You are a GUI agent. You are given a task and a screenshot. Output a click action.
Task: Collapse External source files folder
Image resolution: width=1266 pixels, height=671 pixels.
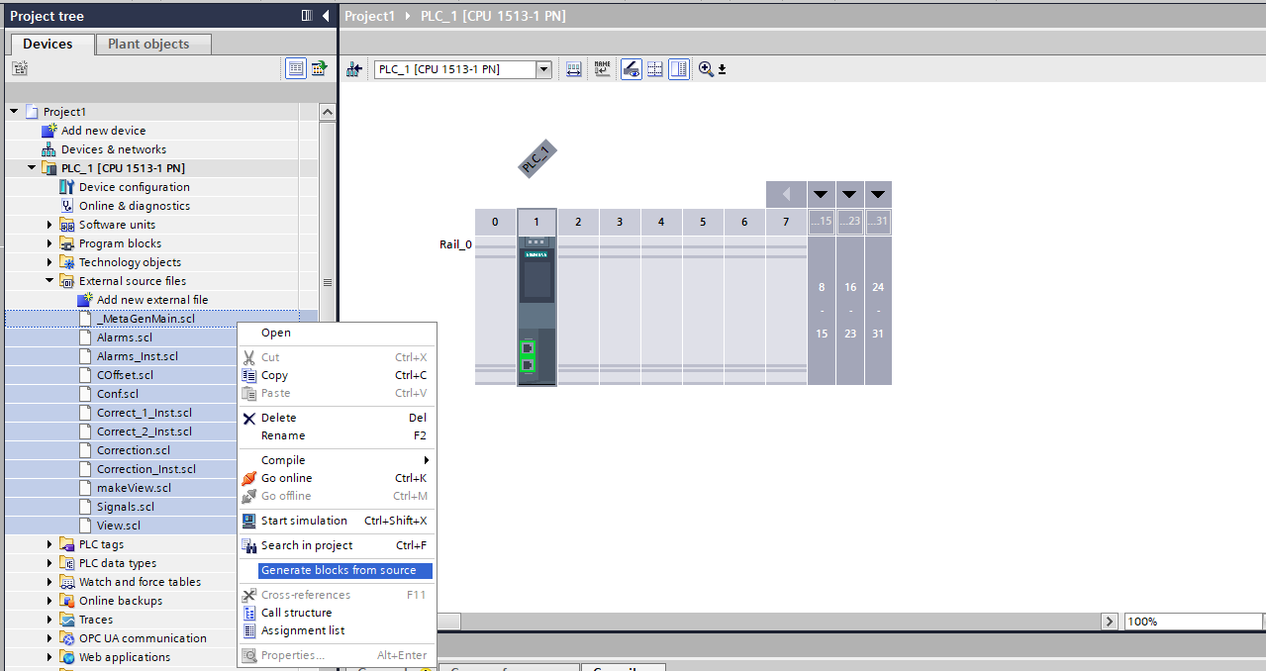pyautogui.click(x=50, y=281)
